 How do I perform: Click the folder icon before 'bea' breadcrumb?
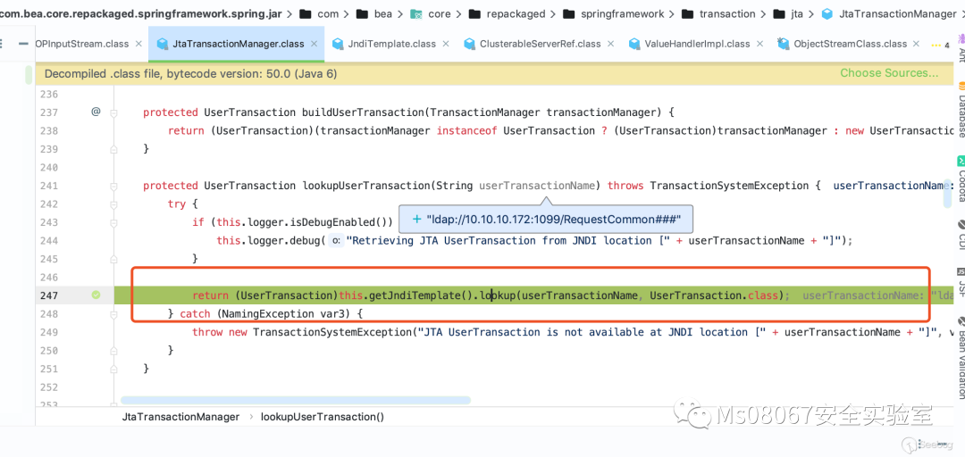363,13
